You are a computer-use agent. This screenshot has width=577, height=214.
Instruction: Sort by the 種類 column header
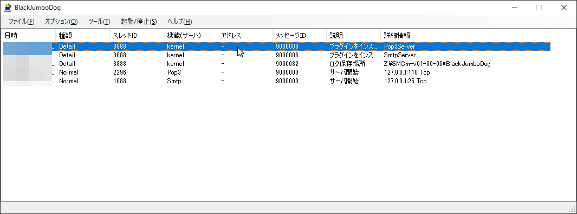point(83,36)
